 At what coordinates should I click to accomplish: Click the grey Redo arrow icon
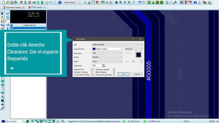144,2
